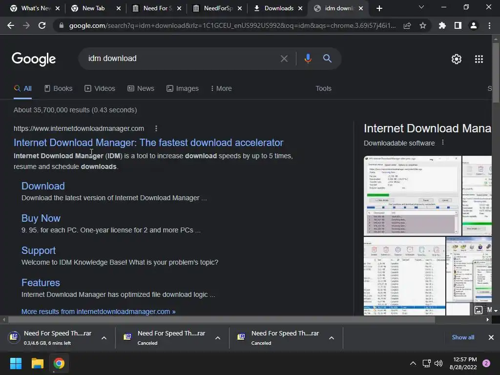Click the horizontal scrollbar right arrow
The height and width of the screenshot is (375, 500).
(x=488, y=319)
